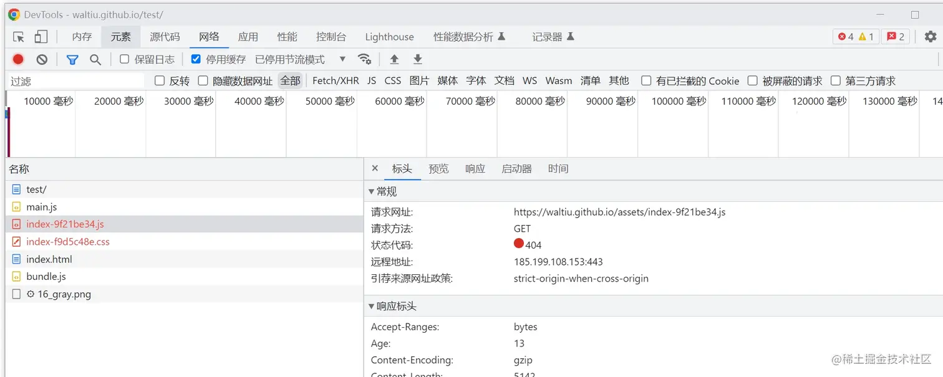Open the 元素 panel tab
Screen dimensions: 943x377
point(121,37)
